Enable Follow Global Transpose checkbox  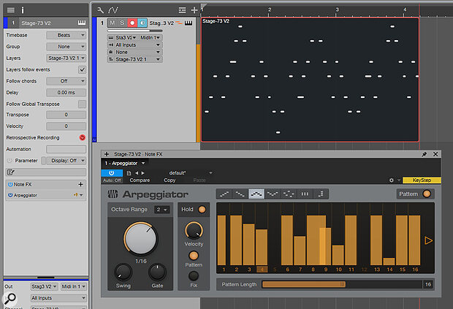coord(82,104)
